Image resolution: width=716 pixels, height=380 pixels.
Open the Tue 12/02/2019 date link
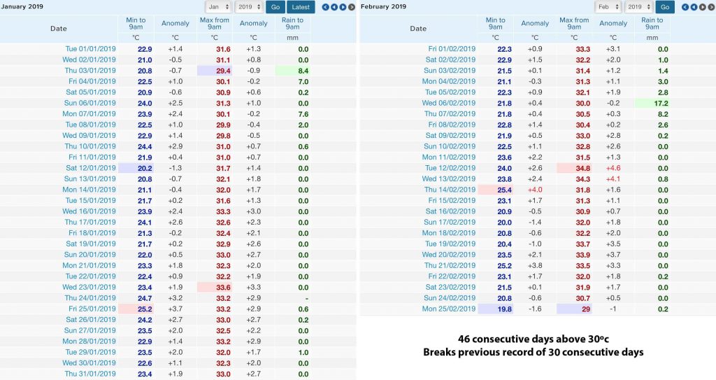pyautogui.click(x=450, y=168)
